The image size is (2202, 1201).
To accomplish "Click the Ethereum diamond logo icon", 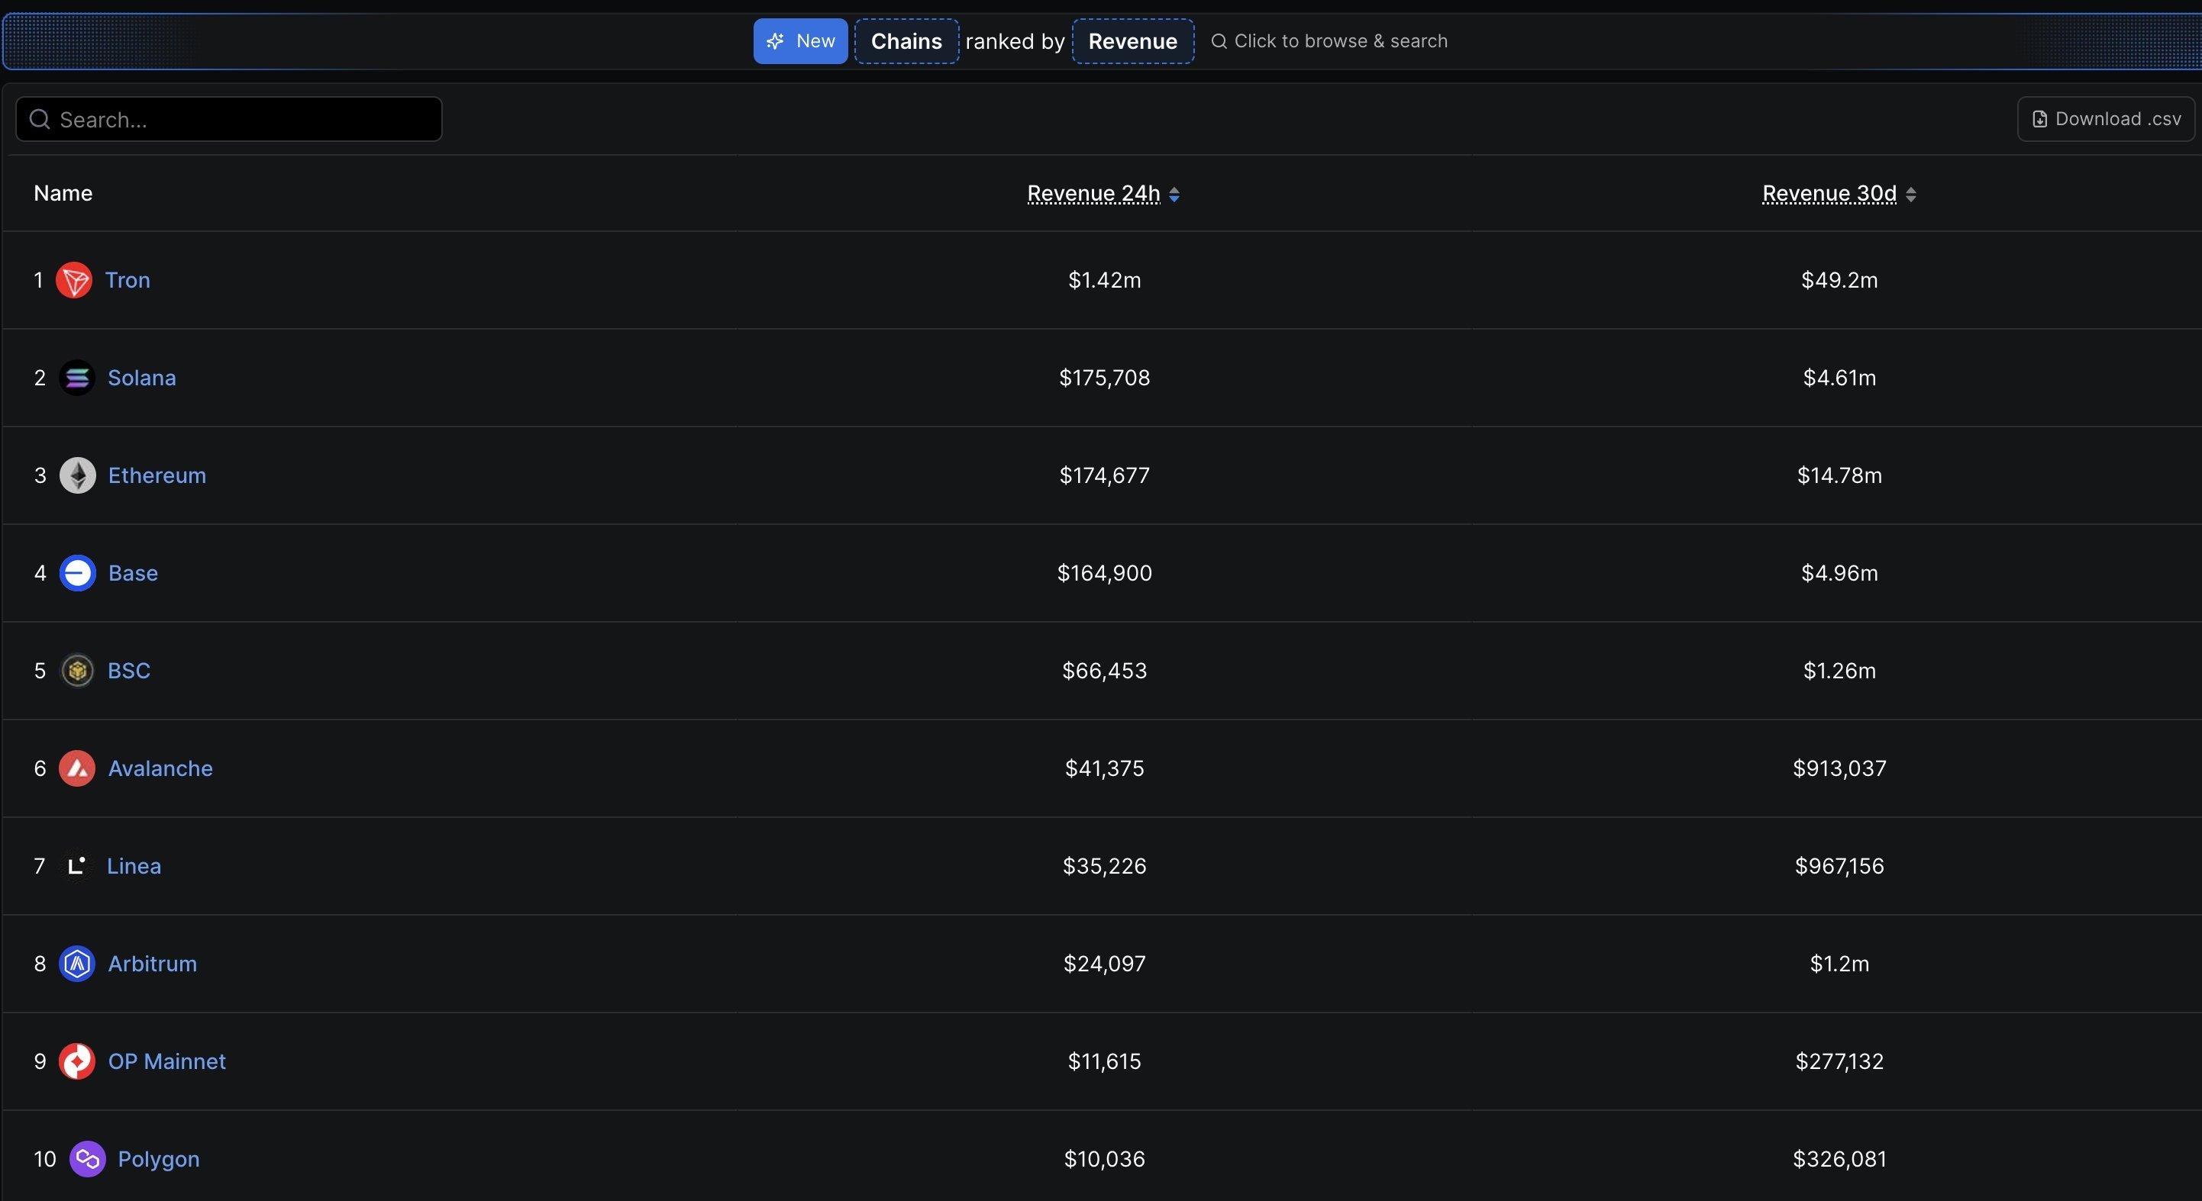I will point(77,475).
